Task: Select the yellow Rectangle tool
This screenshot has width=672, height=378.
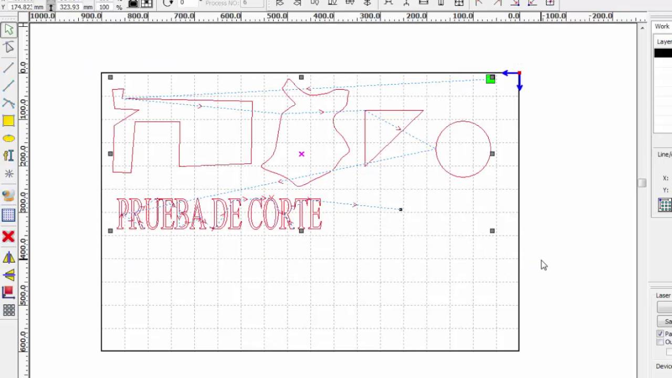Action: pyautogui.click(x=8, y=121)
